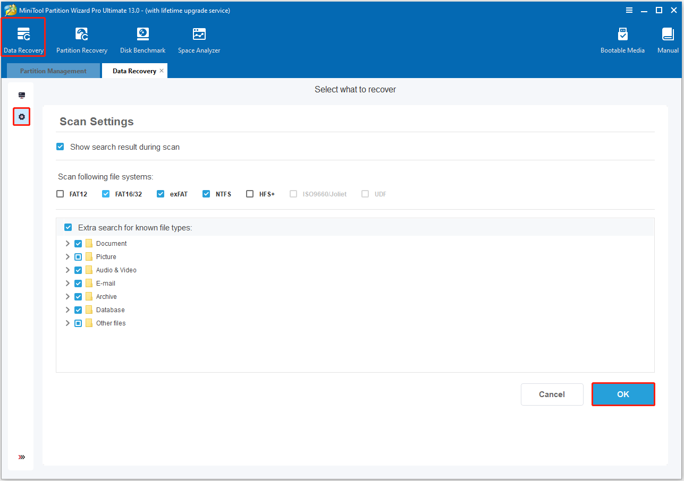Click the Data Recovery toolbar icon
The width and height of the screenshot is (684, 481).
point(23,38)
